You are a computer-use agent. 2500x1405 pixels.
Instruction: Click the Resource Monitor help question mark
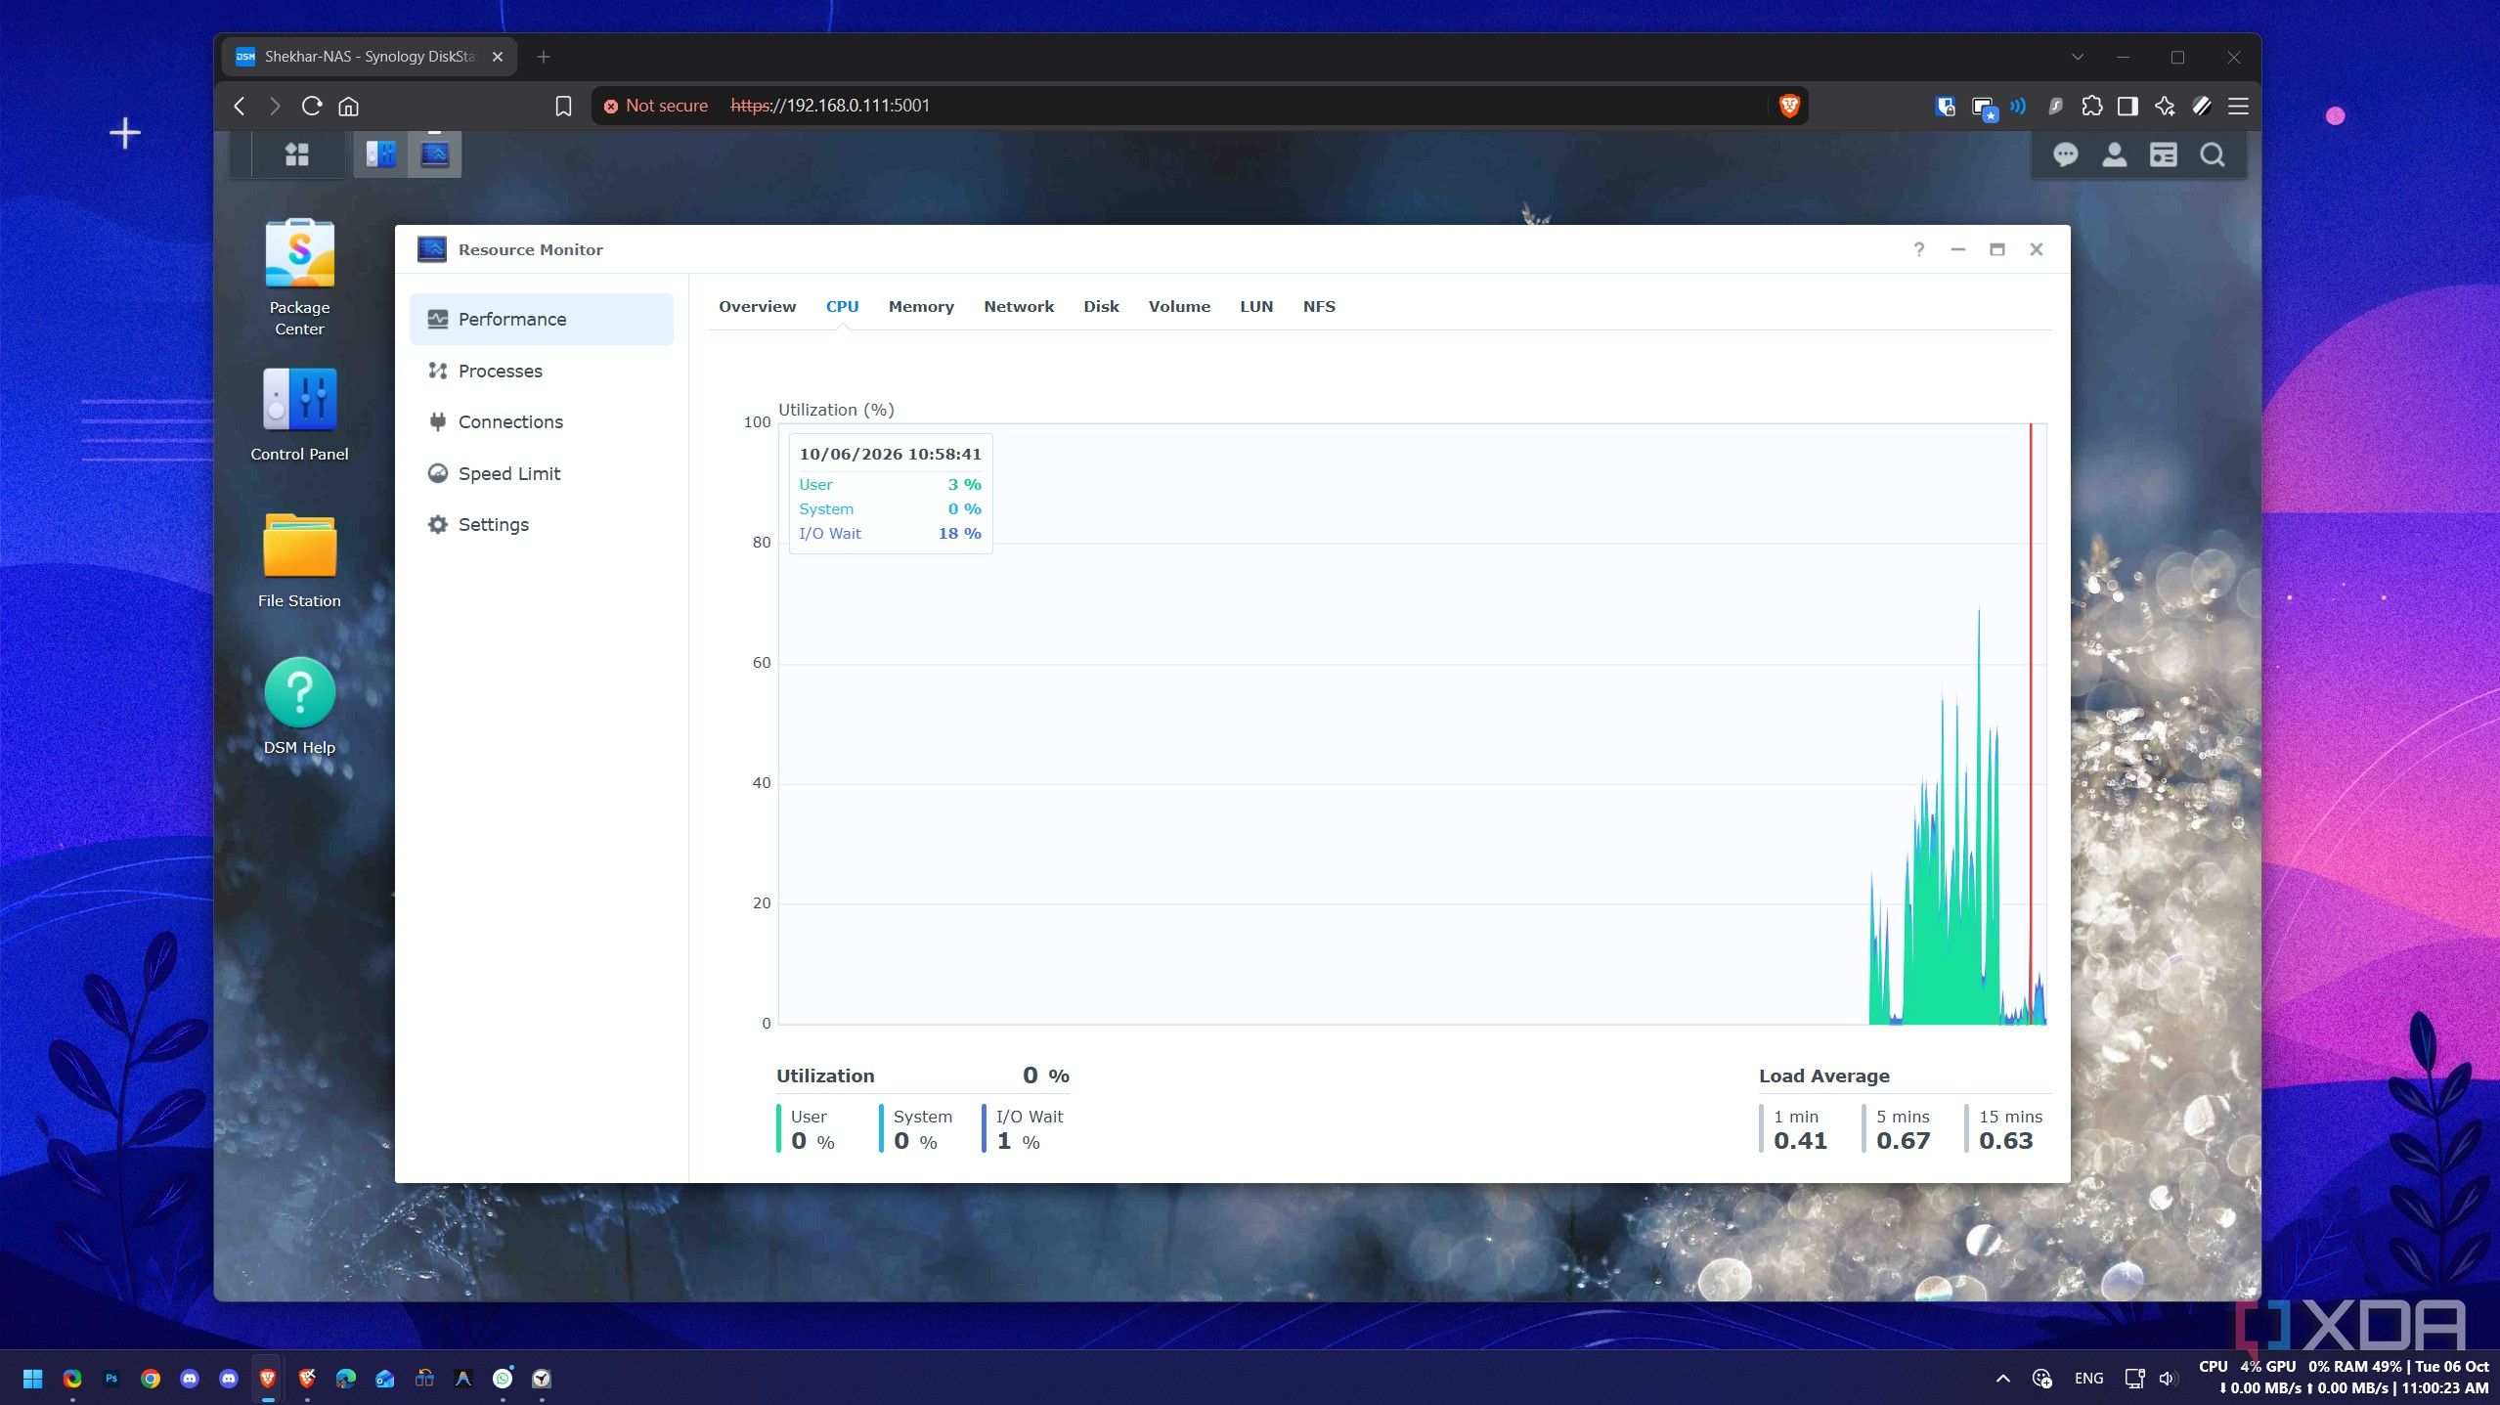(x=1918, y=249)
